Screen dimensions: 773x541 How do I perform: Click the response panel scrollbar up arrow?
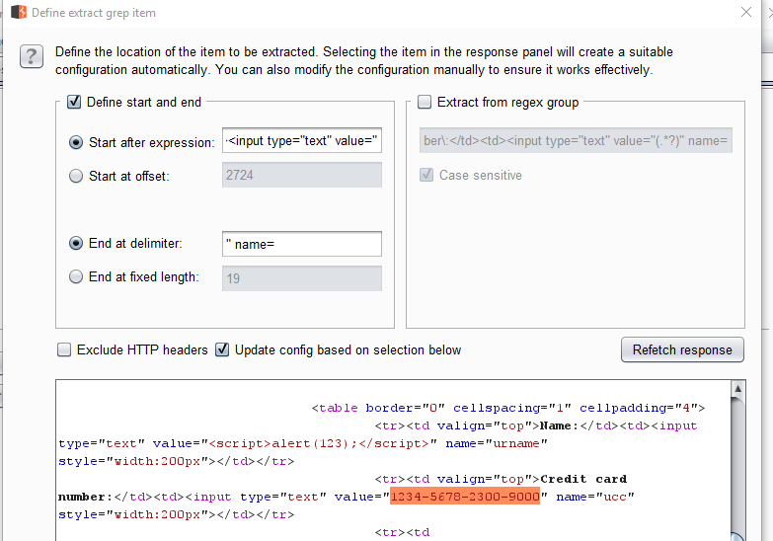(x=737, y=389)
